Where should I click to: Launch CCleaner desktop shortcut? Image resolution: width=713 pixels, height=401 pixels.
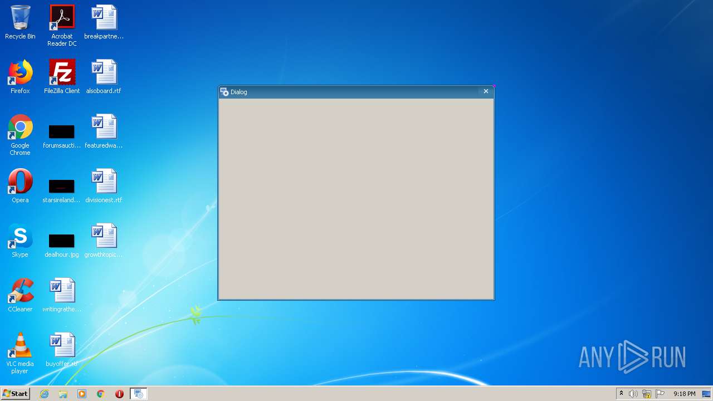[20, 295]
